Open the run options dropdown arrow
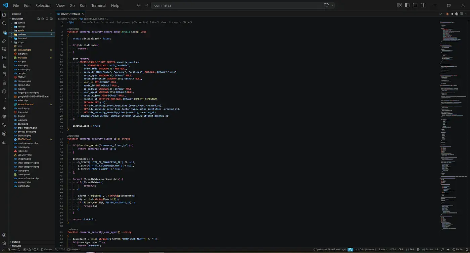 pyautogui.click(x=443, y=14)
